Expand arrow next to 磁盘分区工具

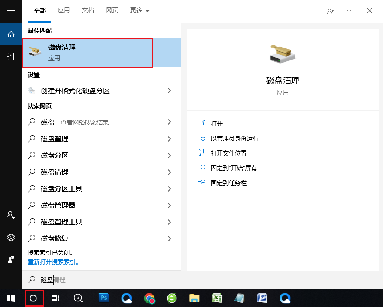[169, 189]
